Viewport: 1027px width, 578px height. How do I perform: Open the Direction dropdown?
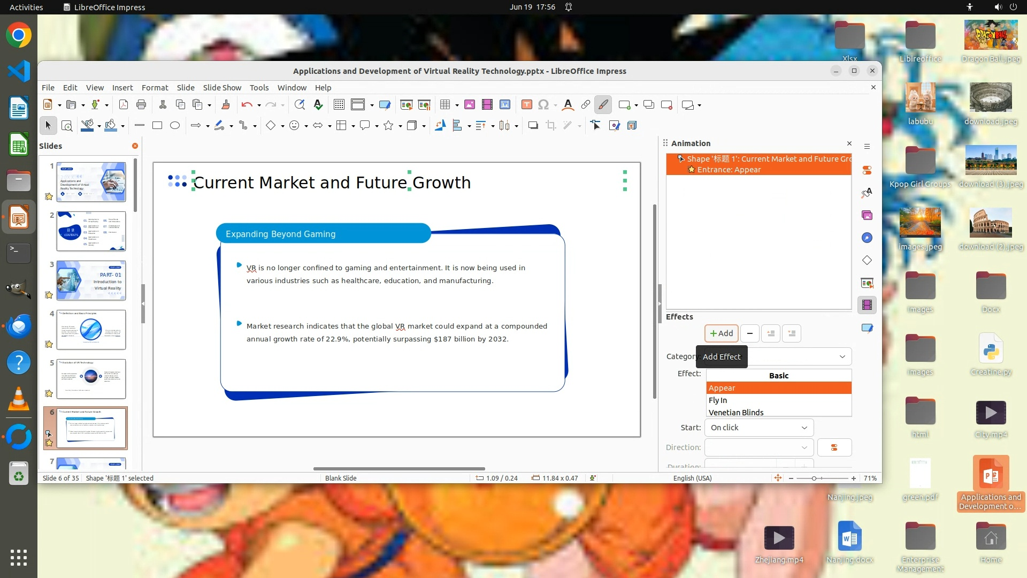click(x=758, y=447)
